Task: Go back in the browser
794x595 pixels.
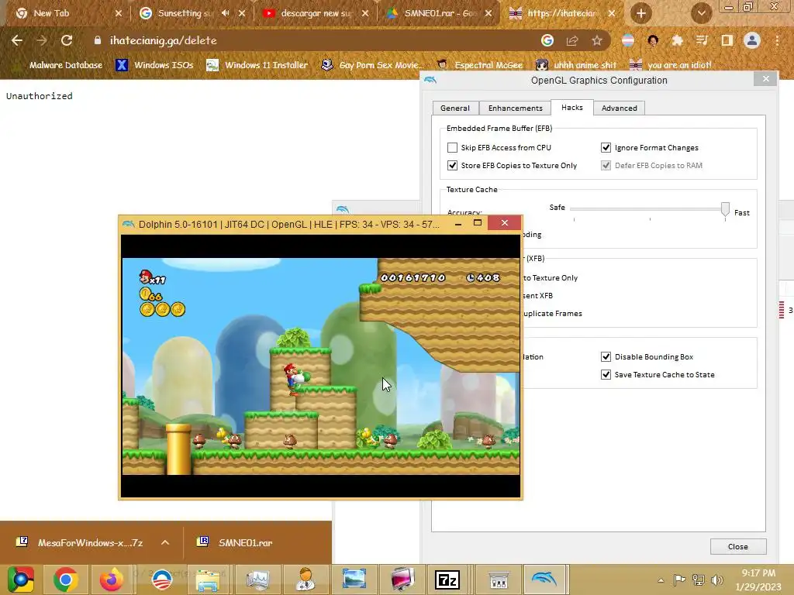Action: (17, 40)
